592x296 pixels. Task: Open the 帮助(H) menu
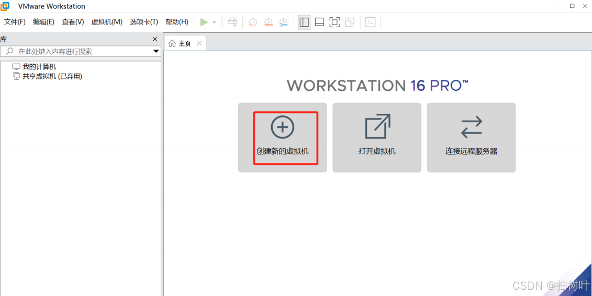pos(177,22)
